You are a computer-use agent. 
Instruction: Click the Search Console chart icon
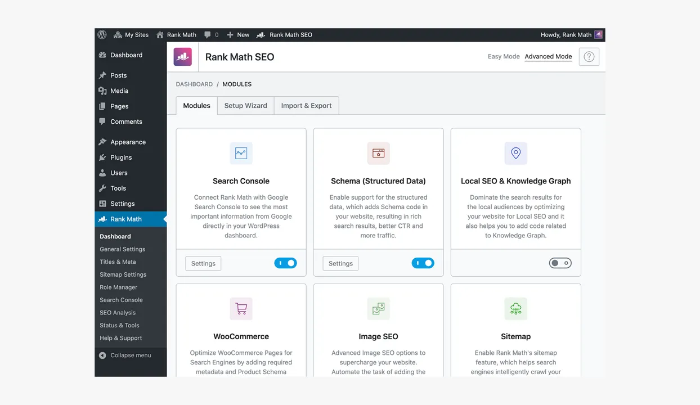(241, 153)
